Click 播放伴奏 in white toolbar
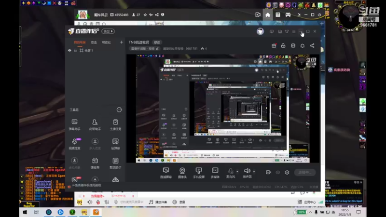Viewport: 386px width, 217px height. pyautogui.click(x=158, y=202)
